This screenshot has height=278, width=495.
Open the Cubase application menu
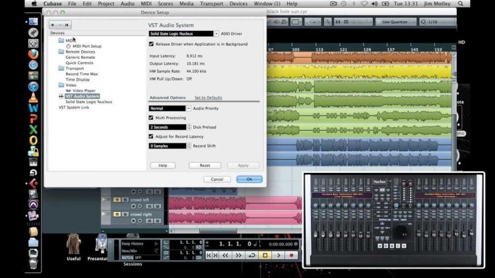tap(52, 4)
